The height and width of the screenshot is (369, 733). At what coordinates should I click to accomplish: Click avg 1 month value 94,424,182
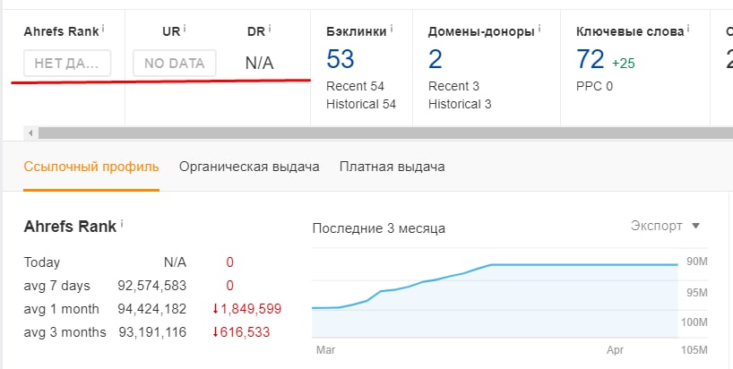(152, 309)
